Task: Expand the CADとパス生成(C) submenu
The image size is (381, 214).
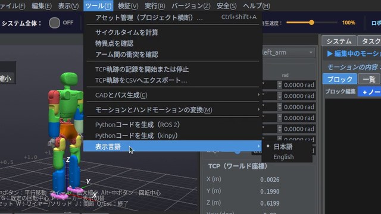Action: tap(173, 95)
